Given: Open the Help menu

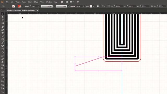Looking at the screenshot, I should pyautogui.click(x=56, y=2).
